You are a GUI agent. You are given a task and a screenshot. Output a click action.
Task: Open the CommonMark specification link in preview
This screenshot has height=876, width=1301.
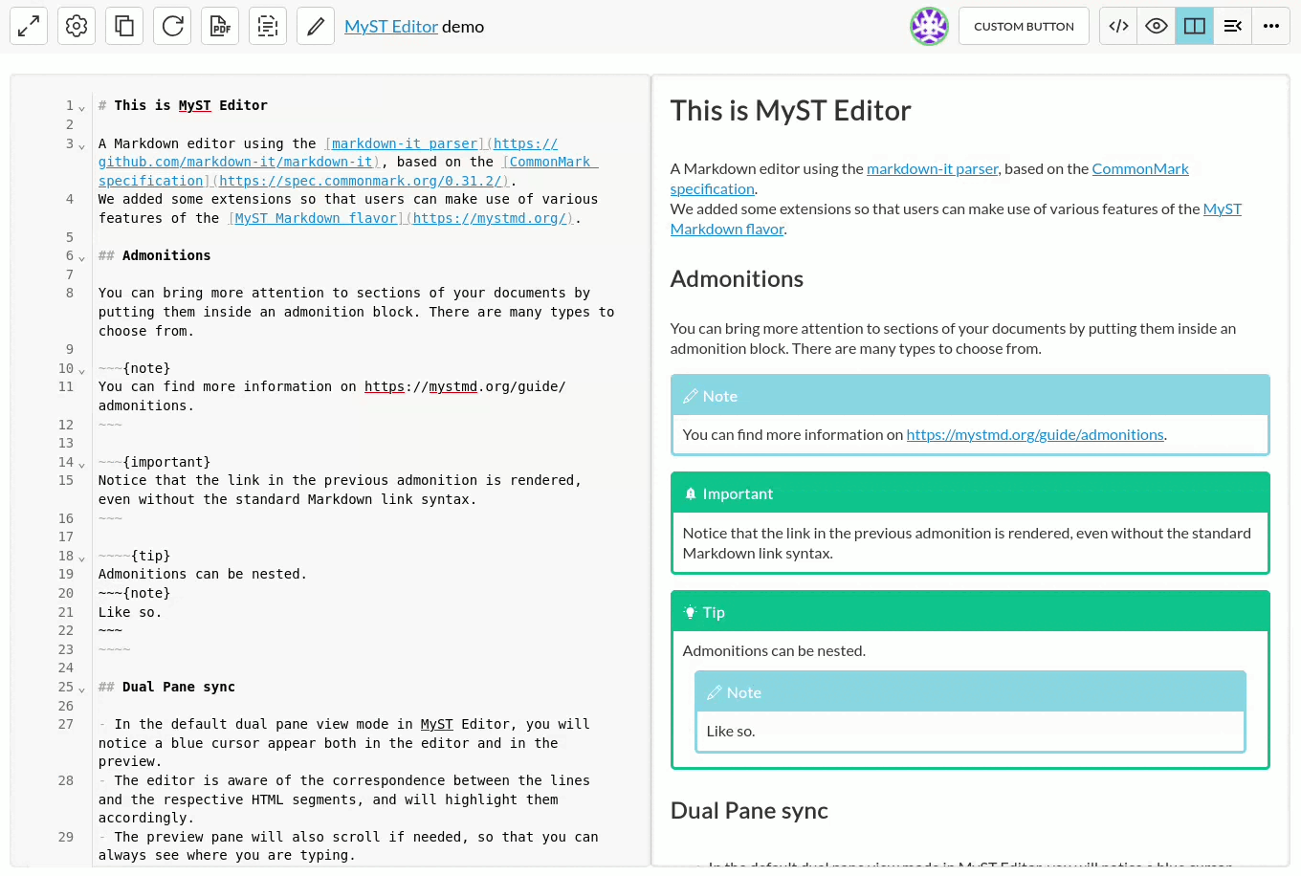coord(1140,168)
